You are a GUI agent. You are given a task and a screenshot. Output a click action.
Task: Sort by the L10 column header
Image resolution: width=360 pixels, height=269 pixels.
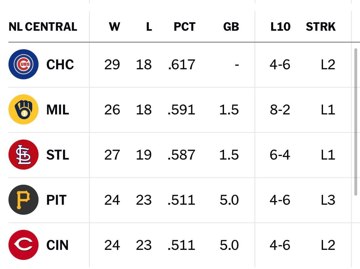click(280, 27)
